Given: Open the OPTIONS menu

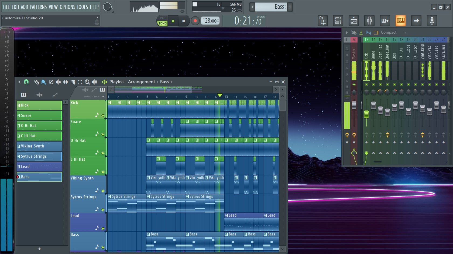Looking at the screenshot, I should click(67, 7).
